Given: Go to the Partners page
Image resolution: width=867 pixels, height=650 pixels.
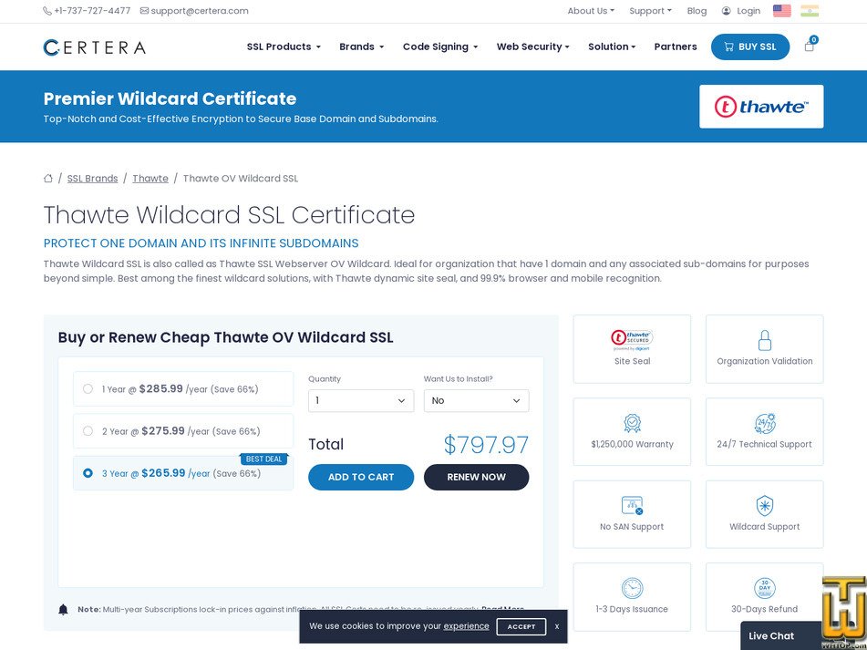Looking at the screenshot, I should [x=675, y=46].
